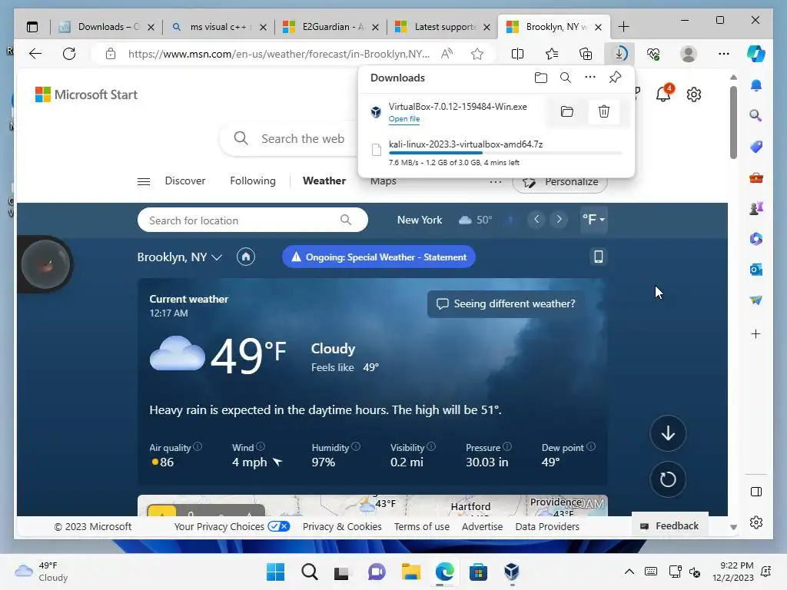Open Microsoft Store from the taskbar
787x590 pixels.
click(x=478, y=572)
